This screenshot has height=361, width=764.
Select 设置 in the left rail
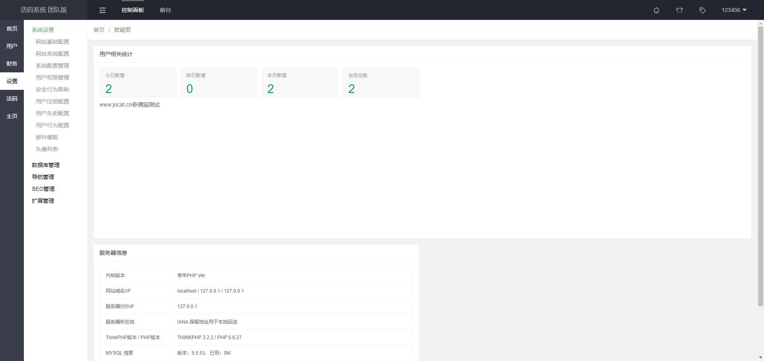pyautogui.click(x=12, y=81)
